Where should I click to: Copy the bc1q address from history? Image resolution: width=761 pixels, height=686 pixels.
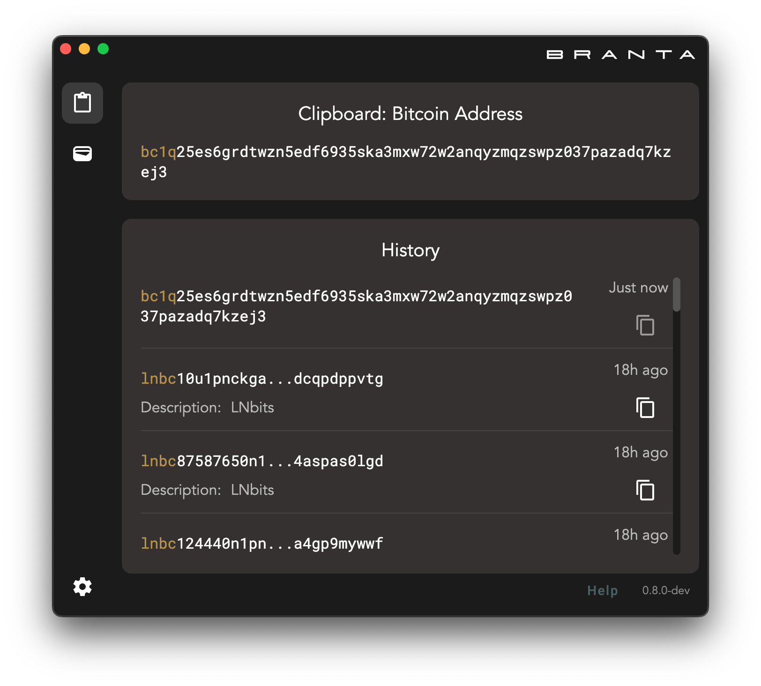click(645, 326)
